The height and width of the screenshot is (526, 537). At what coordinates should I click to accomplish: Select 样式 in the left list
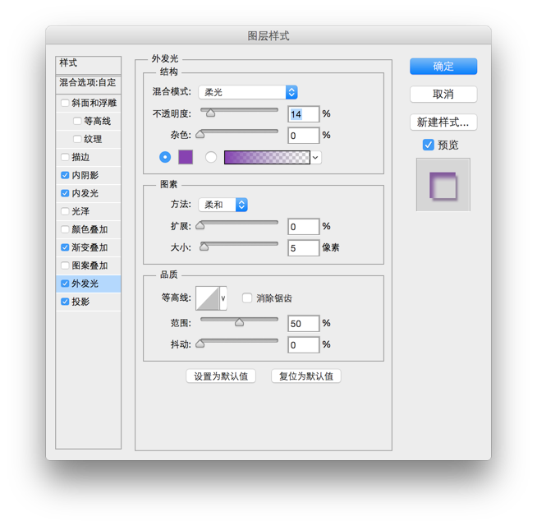click(x=89, y=64)
